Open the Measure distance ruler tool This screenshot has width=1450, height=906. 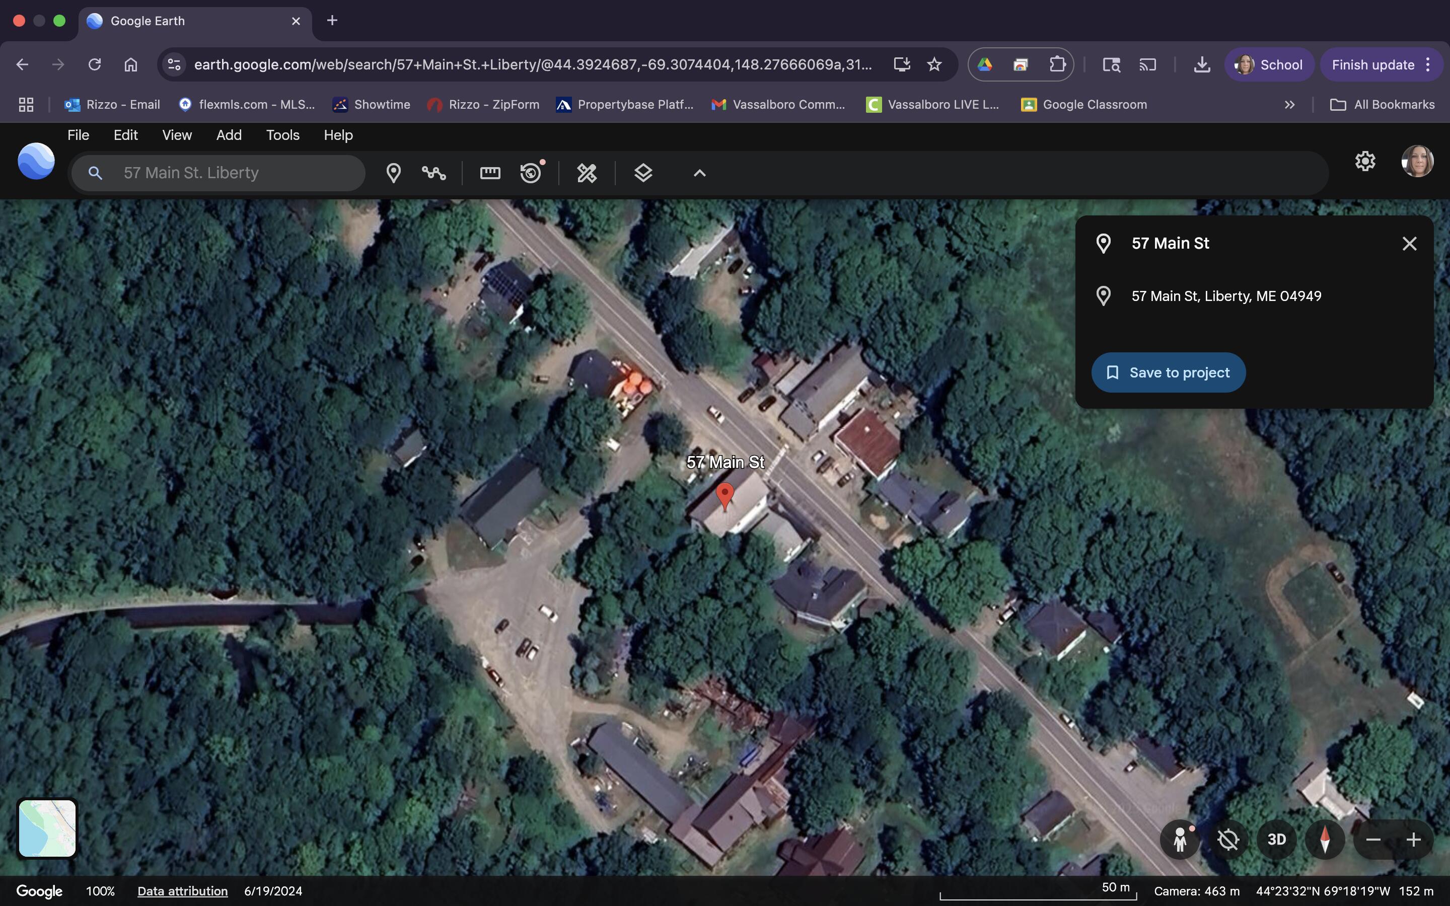[489, 173]
